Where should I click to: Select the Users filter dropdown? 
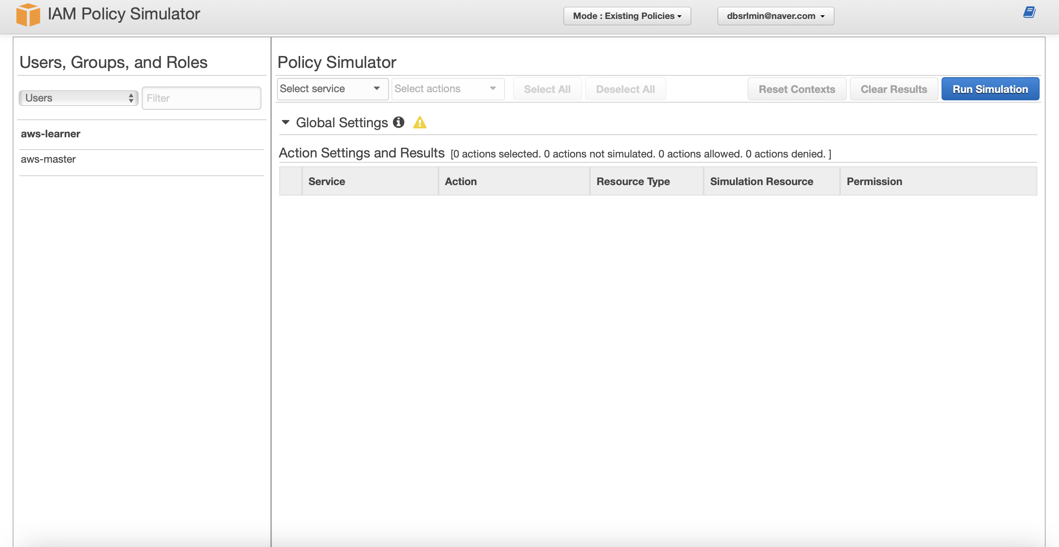coord(78,98)
